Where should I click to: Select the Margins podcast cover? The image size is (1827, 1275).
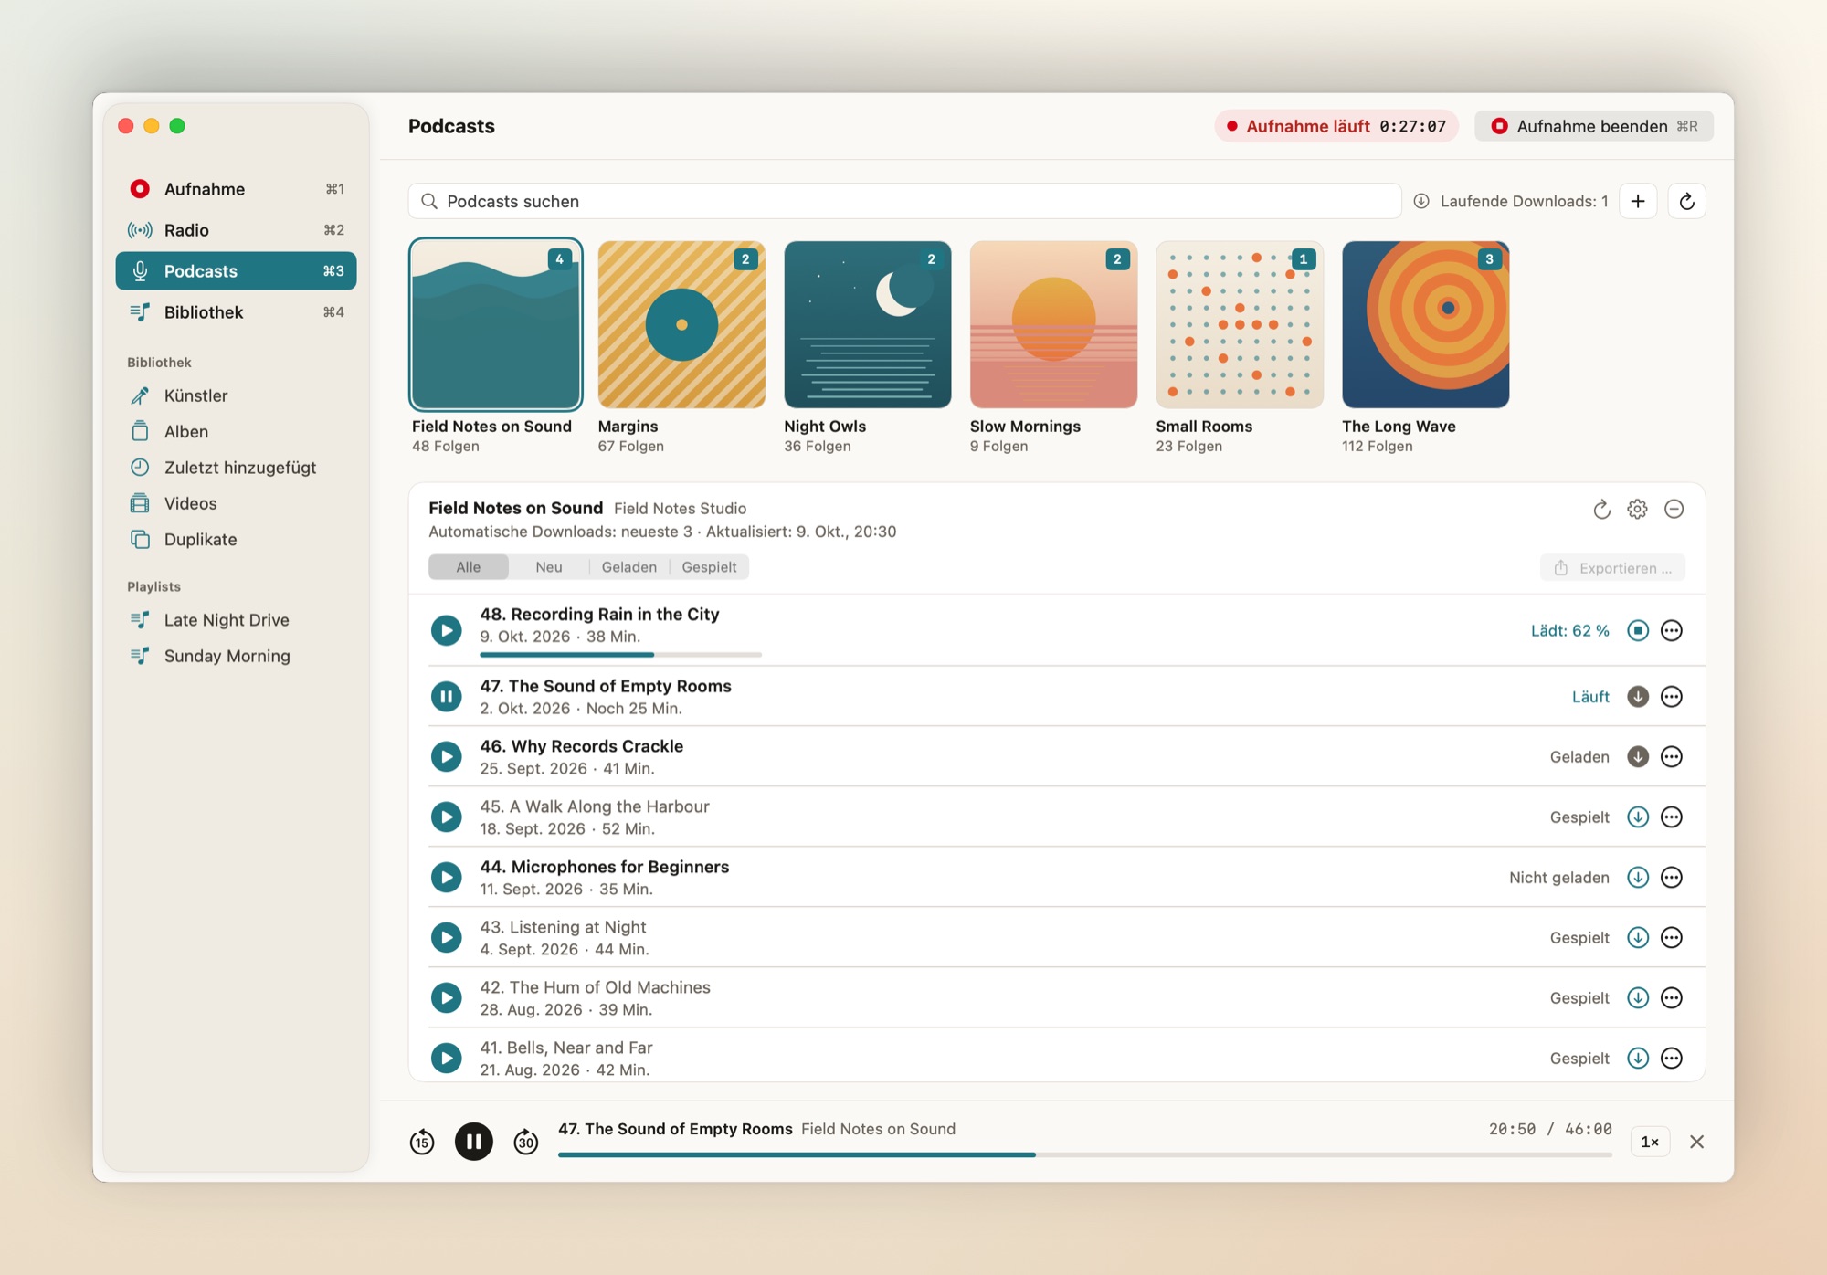(681, 324)
